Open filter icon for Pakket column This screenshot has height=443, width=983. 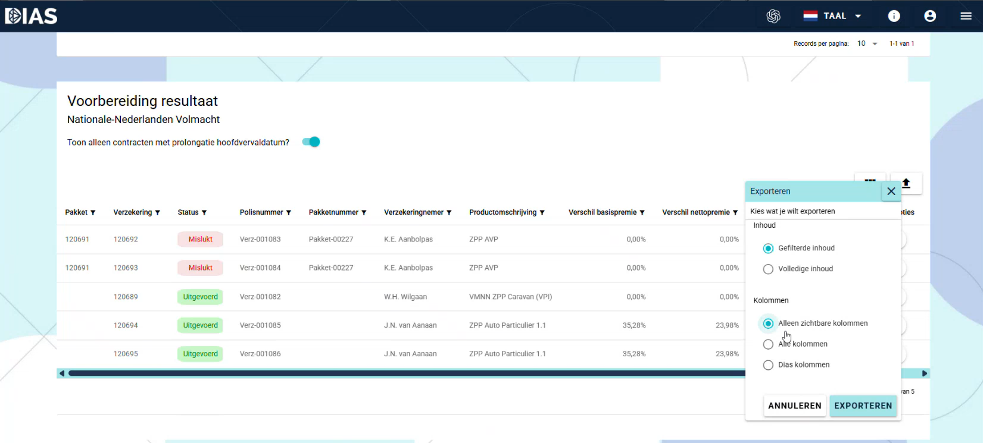point(93,213)
